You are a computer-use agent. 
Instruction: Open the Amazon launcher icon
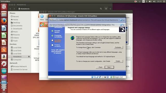[x=4, y=57]
